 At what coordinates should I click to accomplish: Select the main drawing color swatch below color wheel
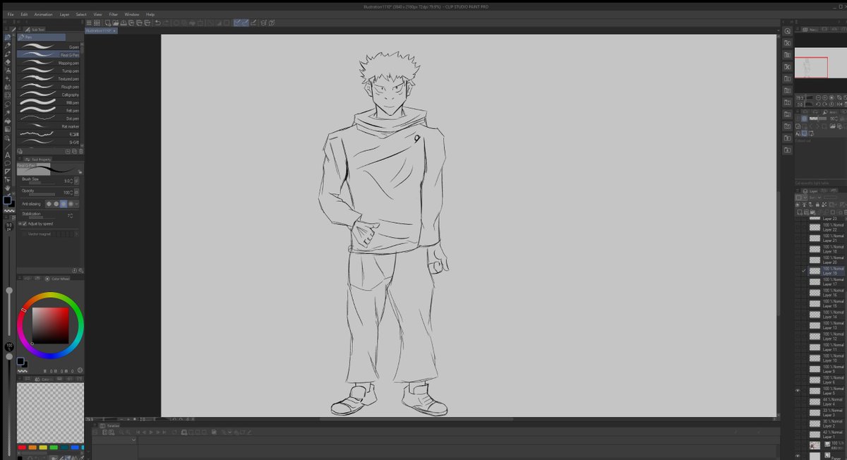click(20, 361)
